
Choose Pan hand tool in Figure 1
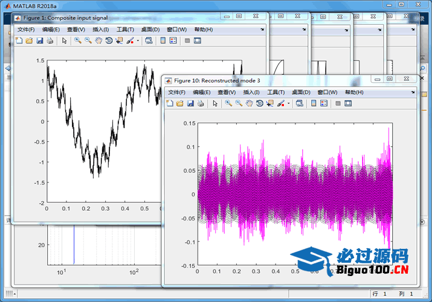tap(98, 40)
